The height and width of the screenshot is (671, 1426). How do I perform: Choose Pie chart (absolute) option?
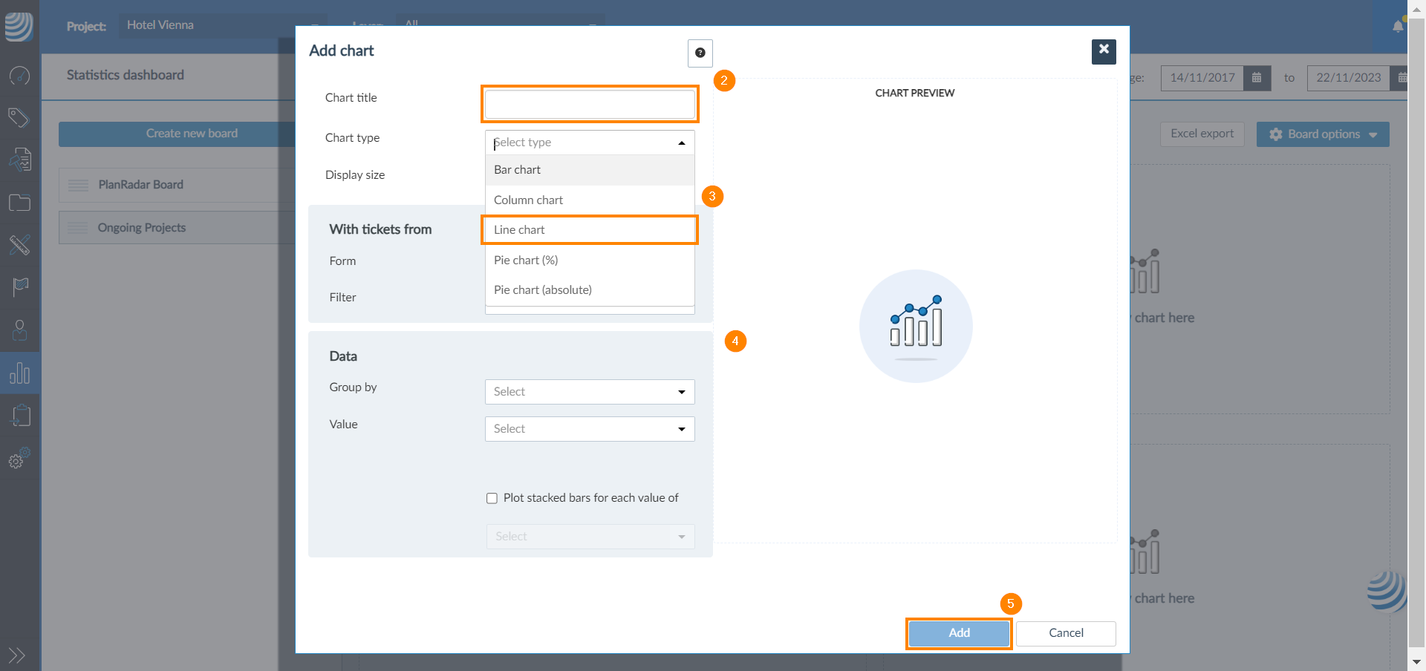pos(543,290)
